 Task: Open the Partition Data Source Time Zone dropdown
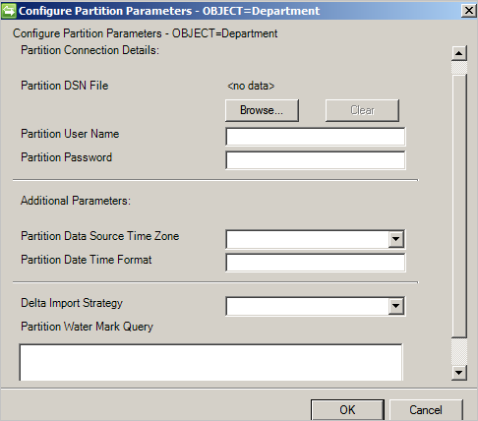click(396, 239)
